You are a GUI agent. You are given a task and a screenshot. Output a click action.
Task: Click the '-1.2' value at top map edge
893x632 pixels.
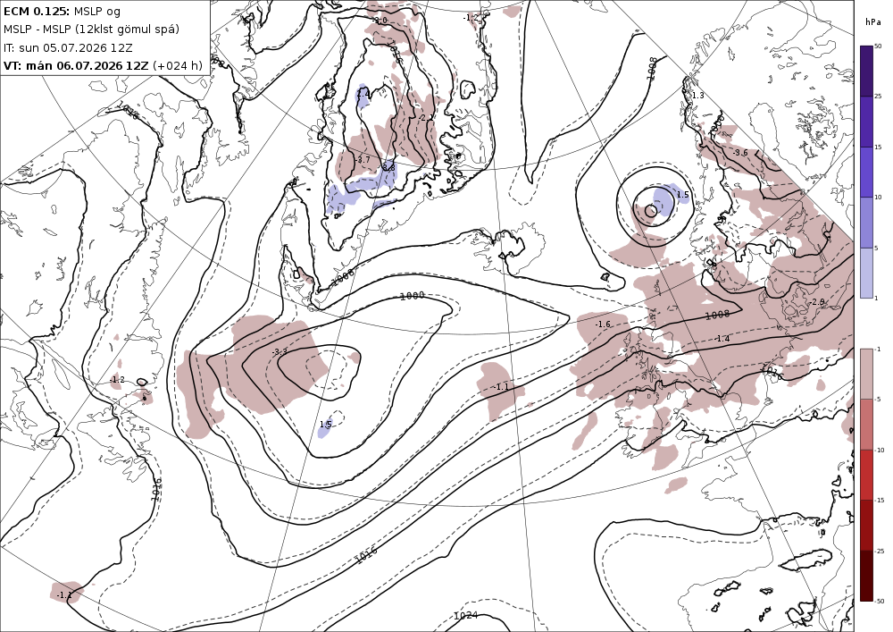click(x=471, y=18)
